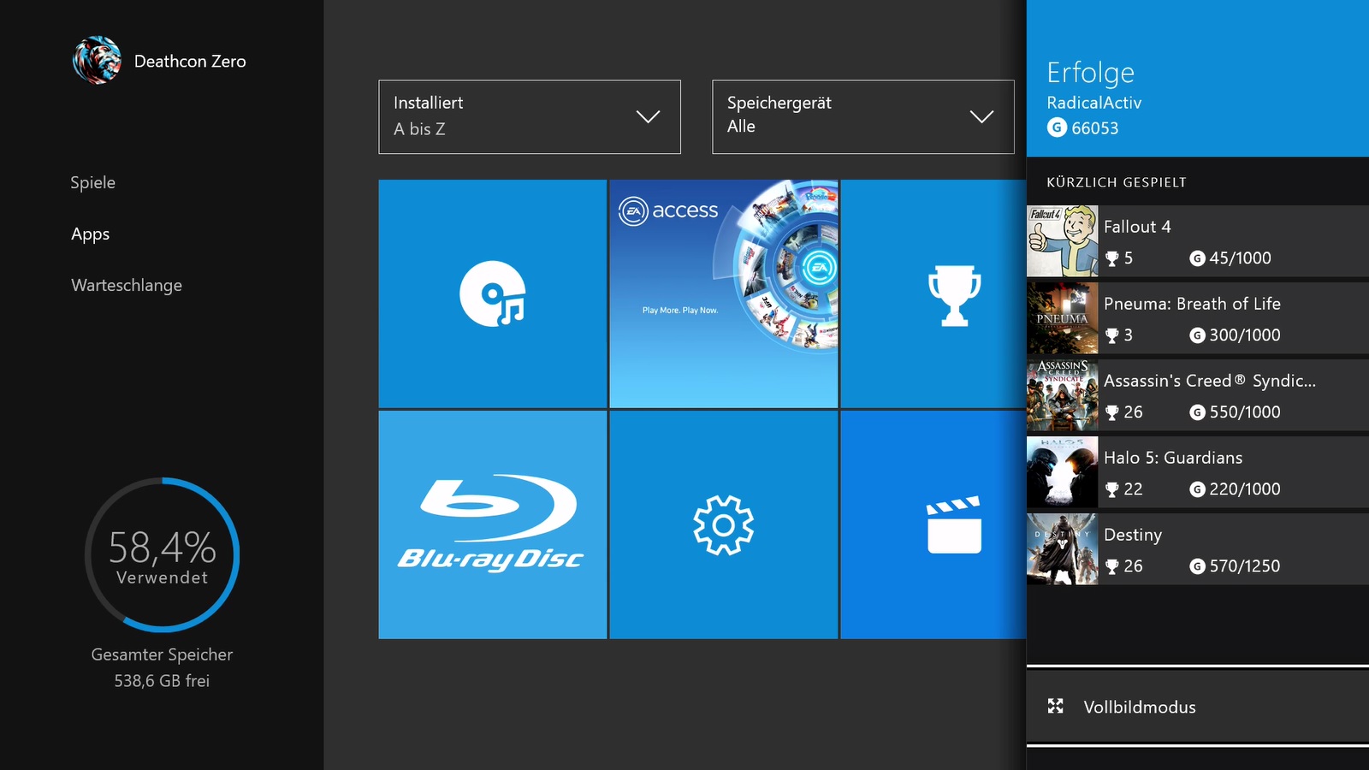
Task: Open the EA Access app tile
Action: click(724, 293)
